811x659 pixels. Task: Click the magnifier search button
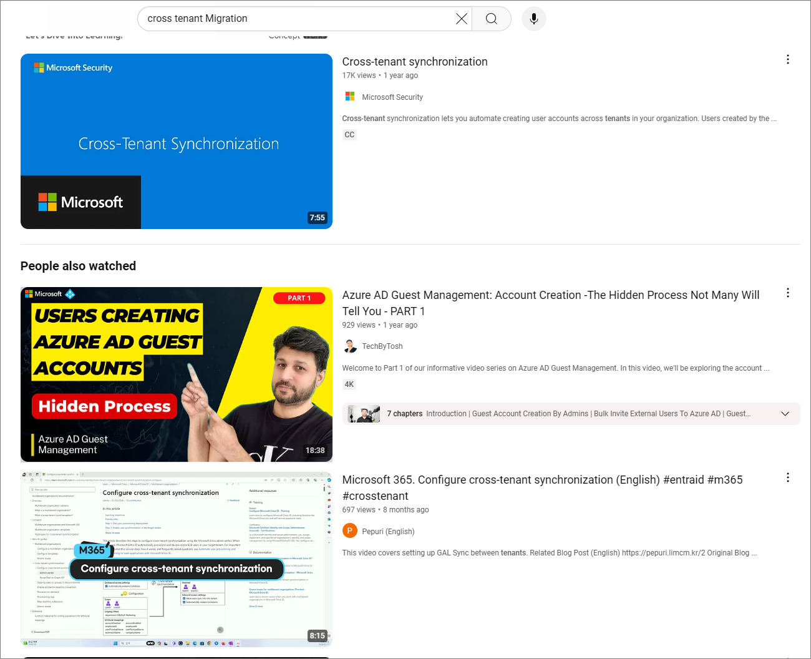pyautogui.click(x=492, y=19)
